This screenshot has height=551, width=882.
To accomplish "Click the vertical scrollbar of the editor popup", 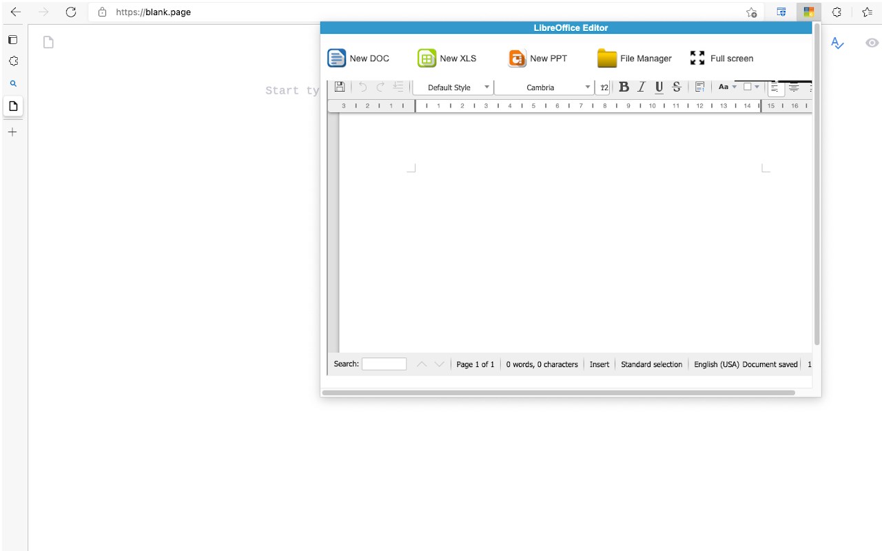I will coord(817,185).
